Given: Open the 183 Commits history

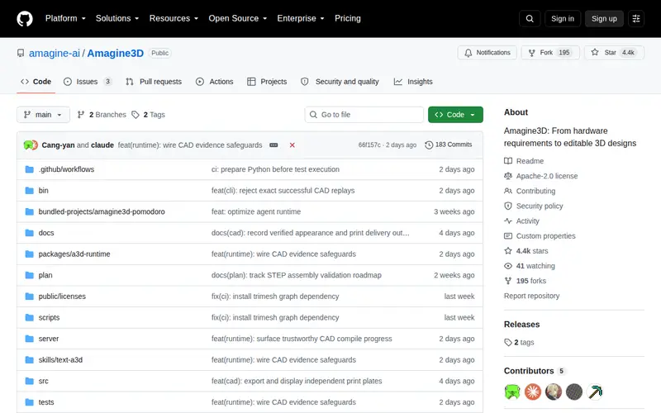Looking at the screenshot, I should (x=449, y=145).
